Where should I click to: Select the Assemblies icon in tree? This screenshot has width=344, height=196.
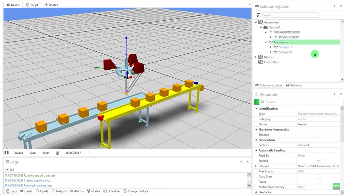(x=260, y=22)
